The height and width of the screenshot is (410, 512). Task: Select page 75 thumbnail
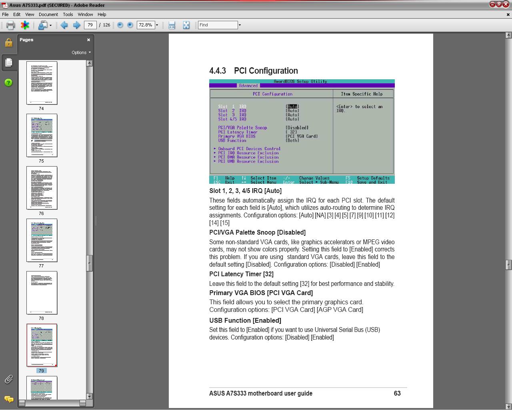[x=42, y=135]
